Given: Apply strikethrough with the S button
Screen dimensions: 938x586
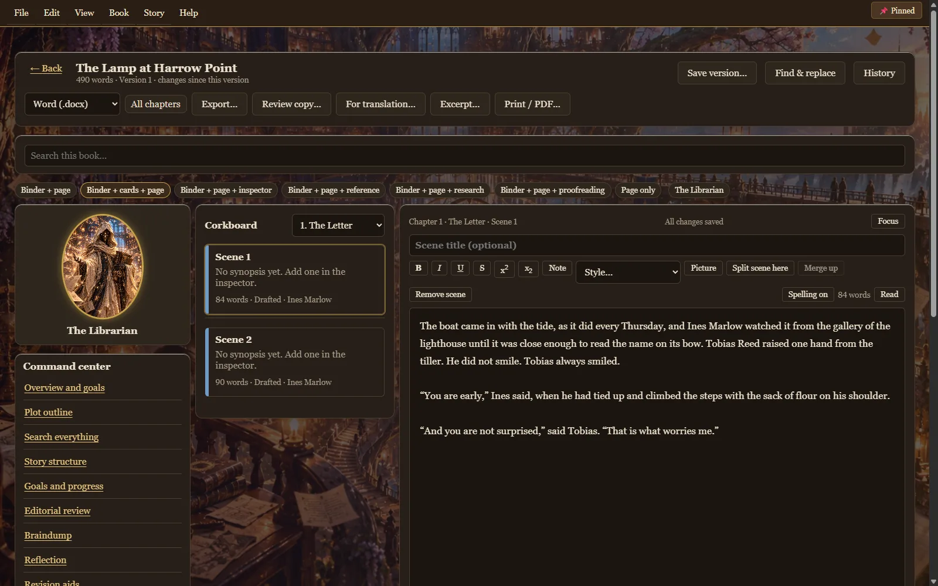Looking at the screenshot, I should [482, 268].
